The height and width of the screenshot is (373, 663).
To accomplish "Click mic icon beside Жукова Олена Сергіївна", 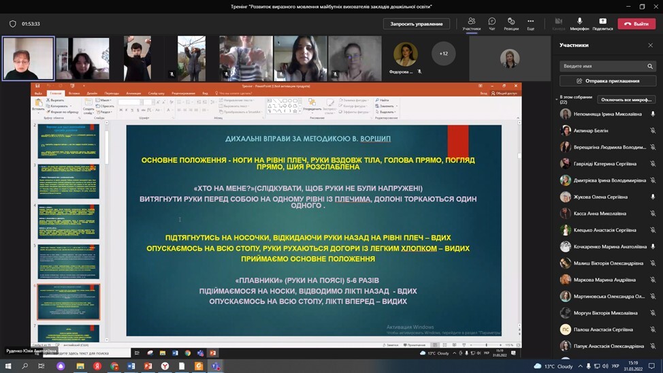I will pos(653,197).
